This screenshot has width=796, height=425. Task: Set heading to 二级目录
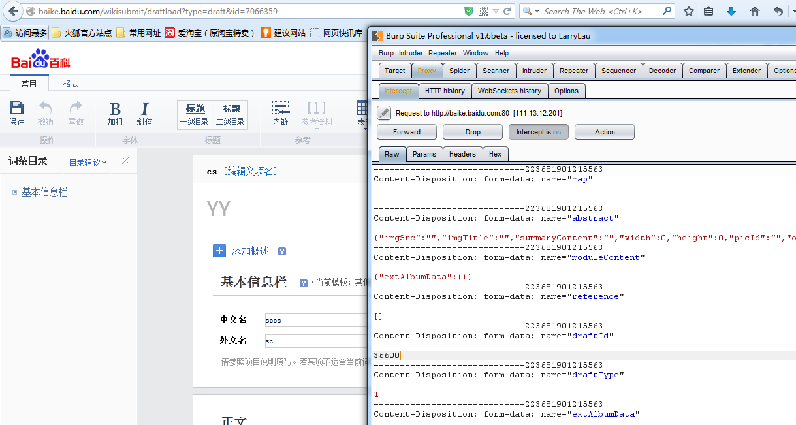pos(231,115)
